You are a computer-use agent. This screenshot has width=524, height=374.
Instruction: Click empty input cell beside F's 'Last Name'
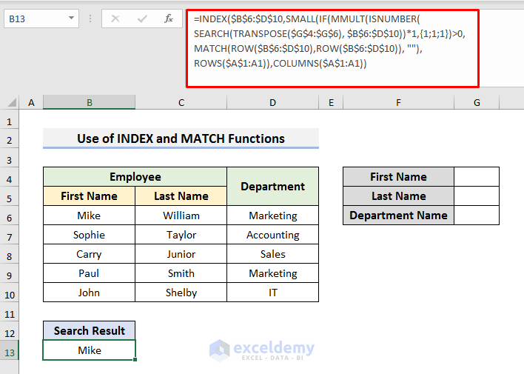pos(477,196)
